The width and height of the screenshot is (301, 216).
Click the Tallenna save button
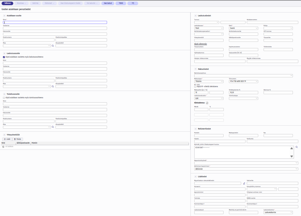(7, 4)
